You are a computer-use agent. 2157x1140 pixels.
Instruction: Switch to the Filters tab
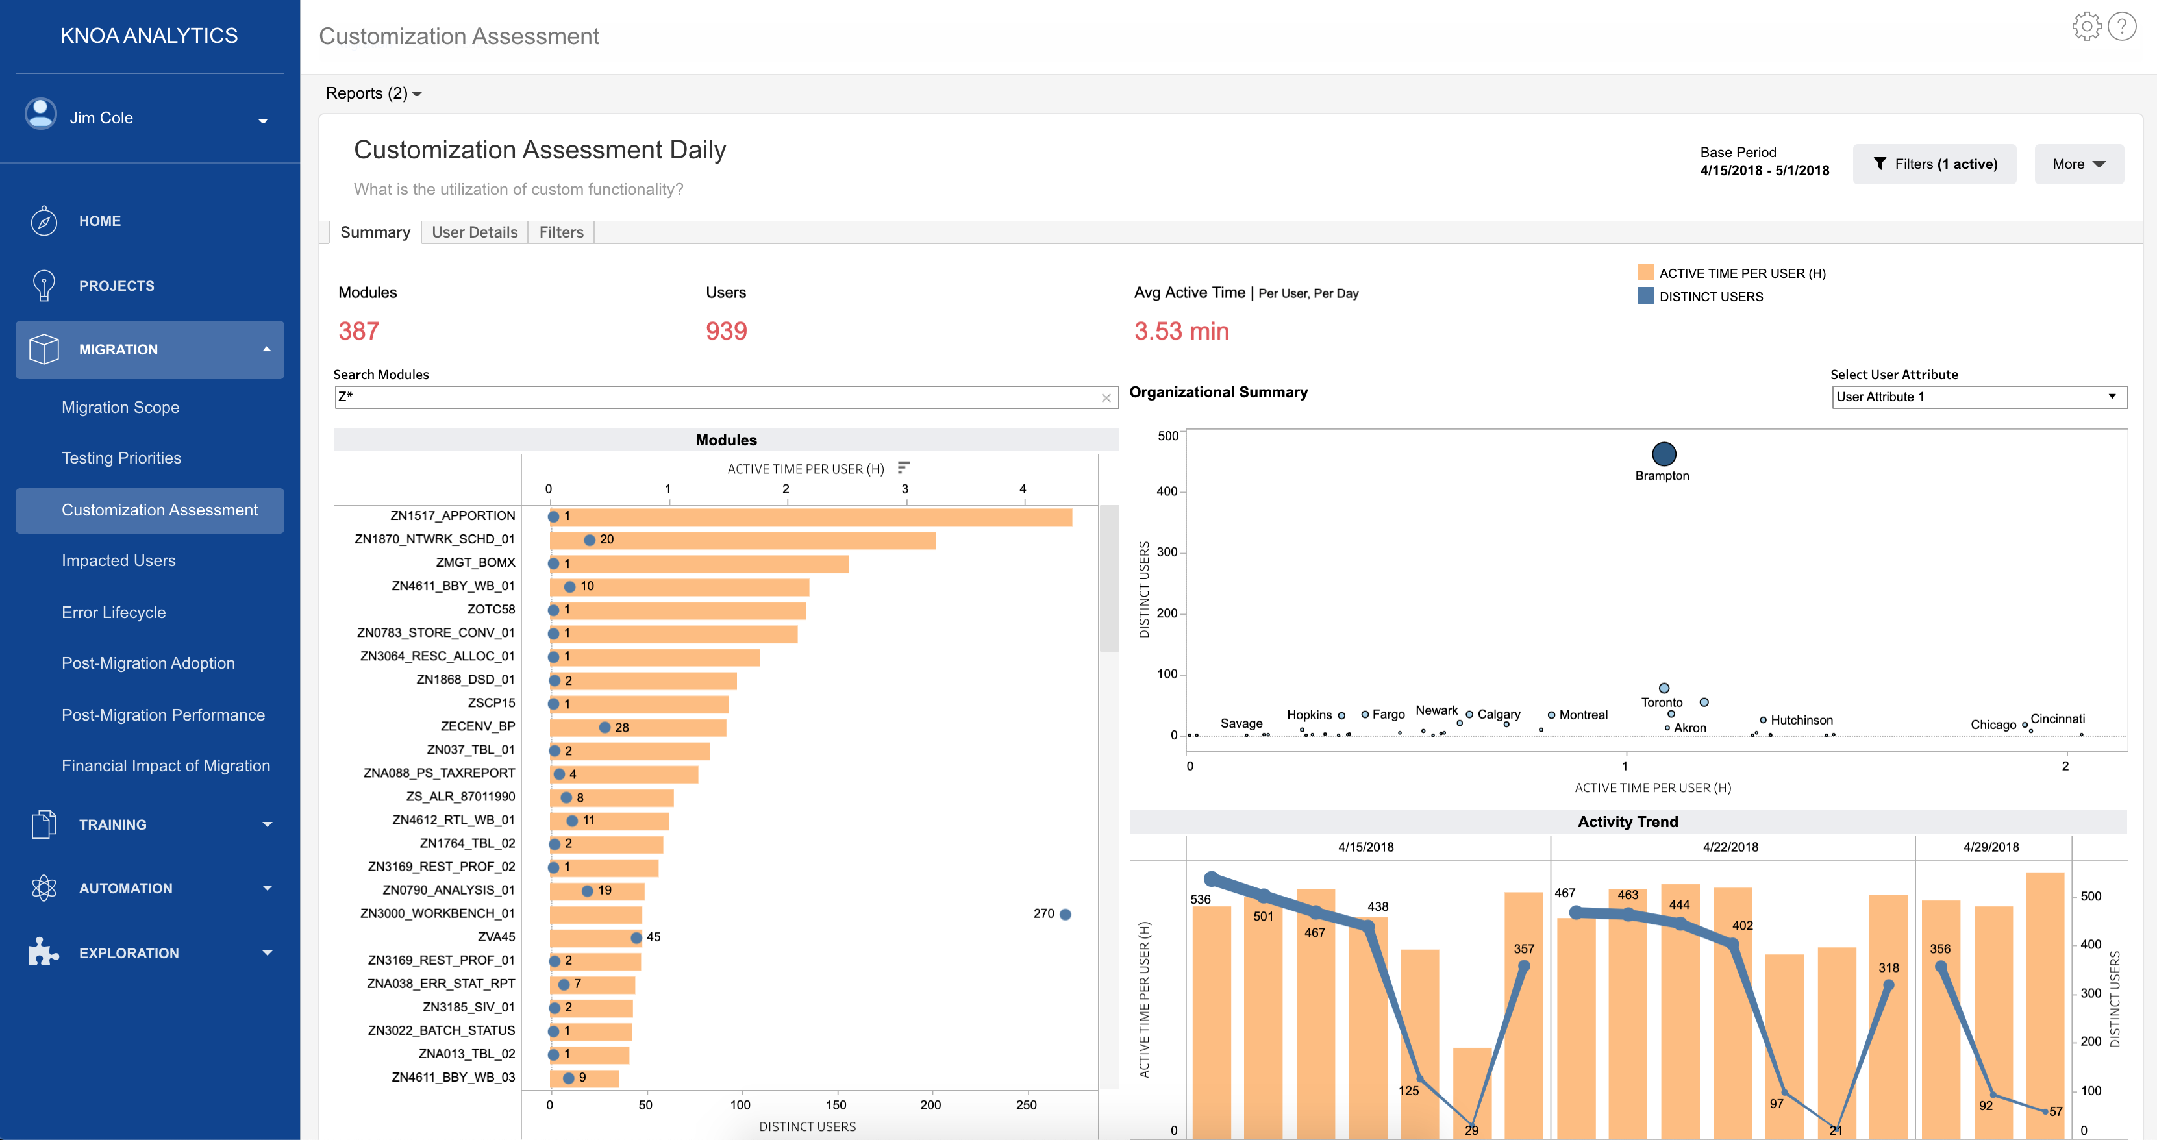561,232
